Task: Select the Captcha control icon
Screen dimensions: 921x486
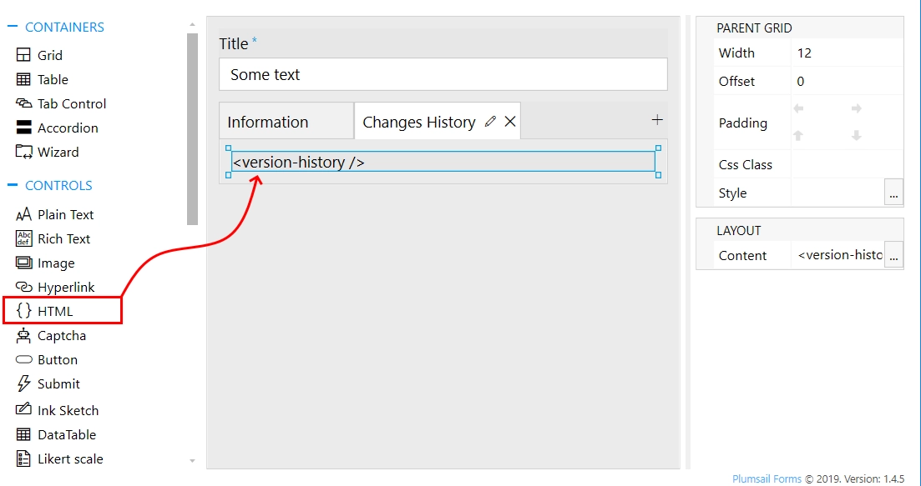Action: coord(23,335)
